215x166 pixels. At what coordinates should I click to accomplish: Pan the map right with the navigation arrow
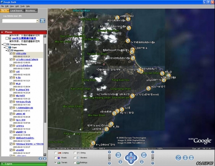pyautogui.click(x=135, y=158)
